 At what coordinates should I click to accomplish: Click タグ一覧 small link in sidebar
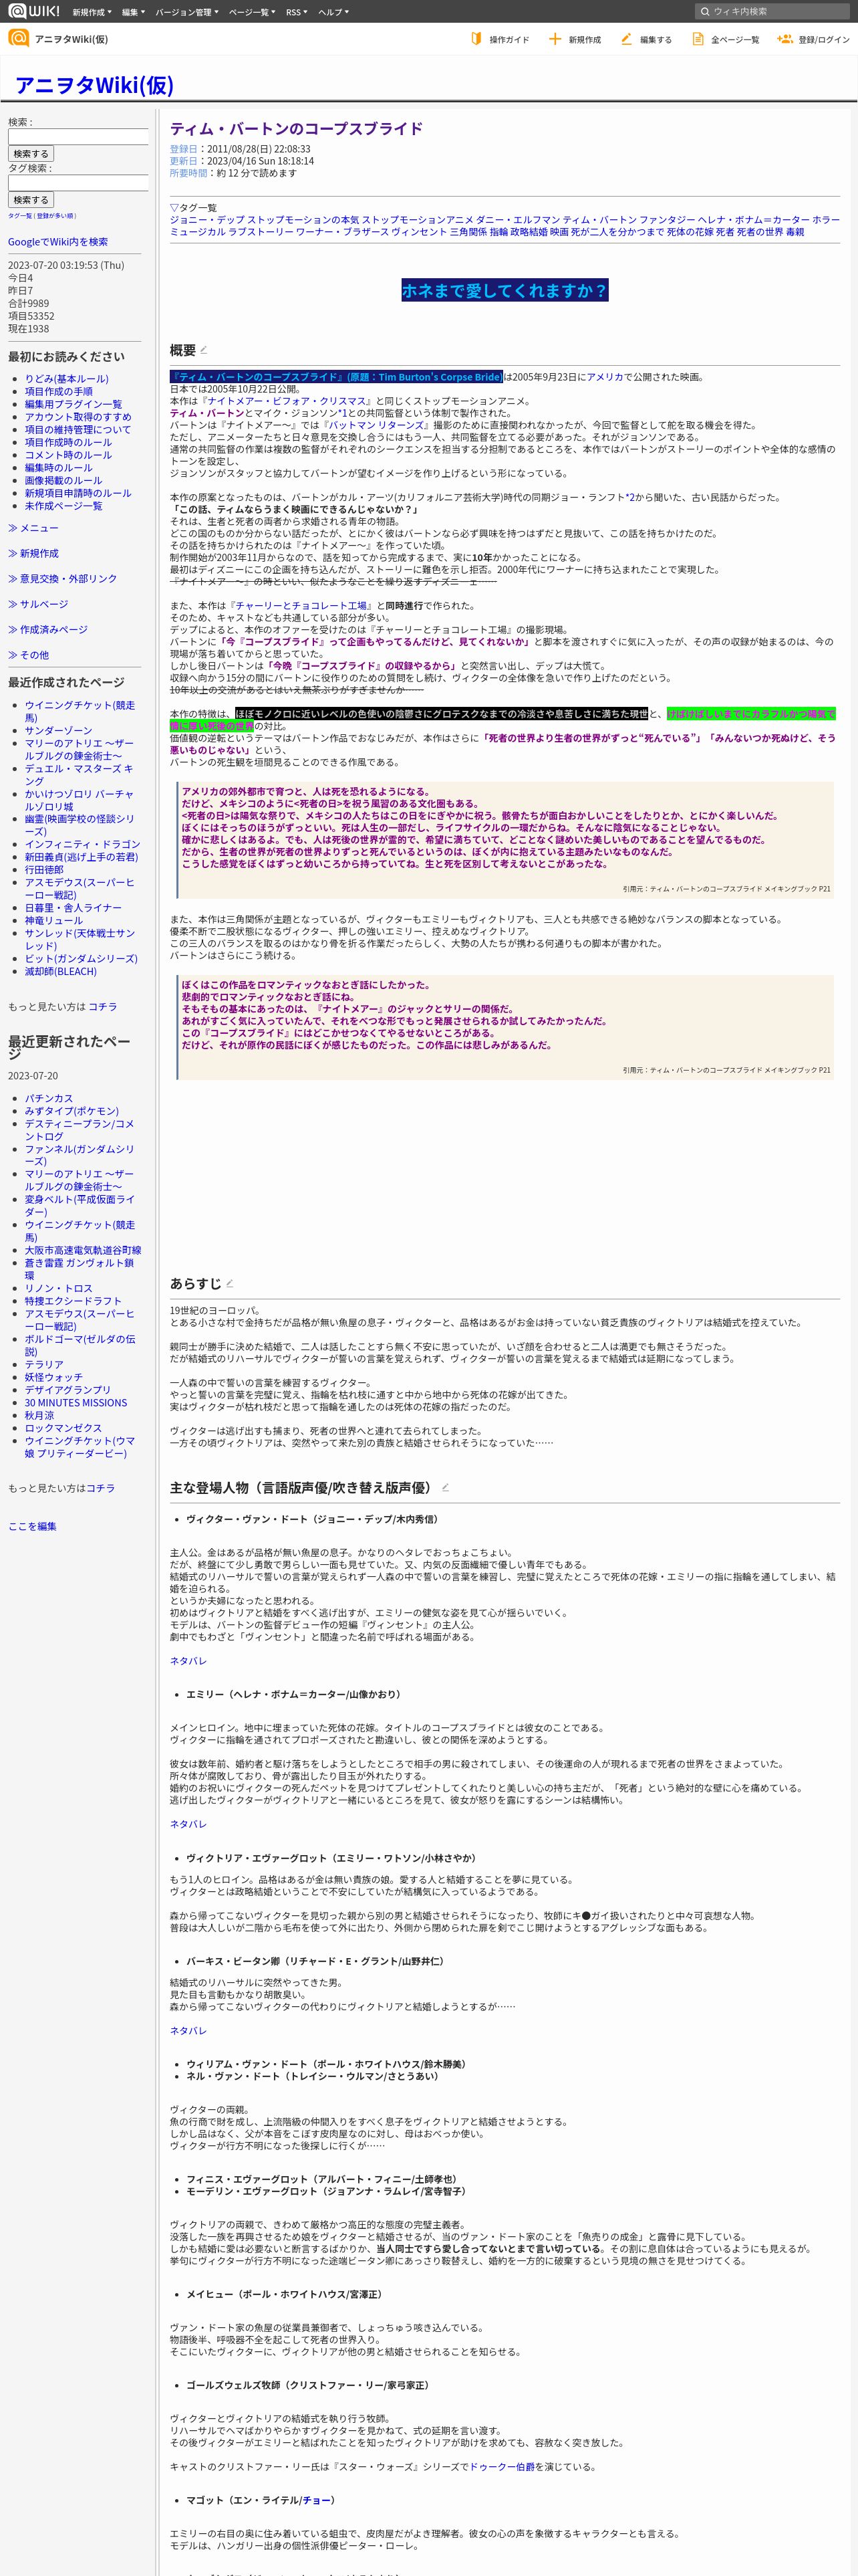point(19,216)
